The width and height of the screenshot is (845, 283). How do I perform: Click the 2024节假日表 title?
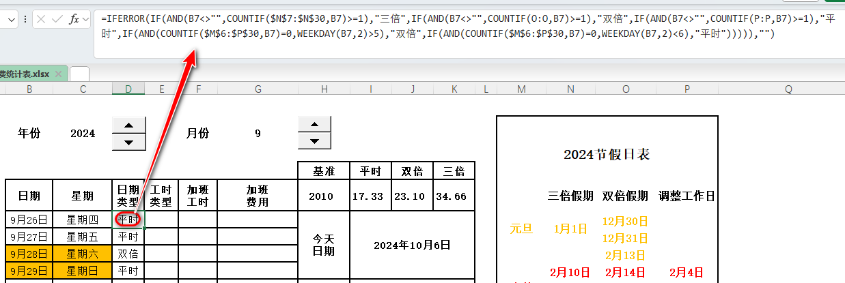click(x=607, y=155)
